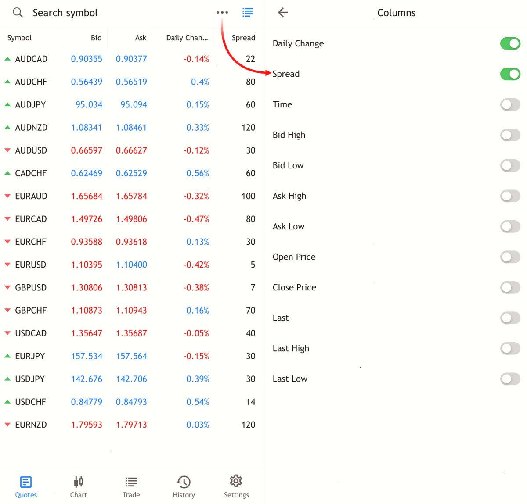527x504 pixels.
Task: Switch on the Last Low toggle
Action: [510, 379]
